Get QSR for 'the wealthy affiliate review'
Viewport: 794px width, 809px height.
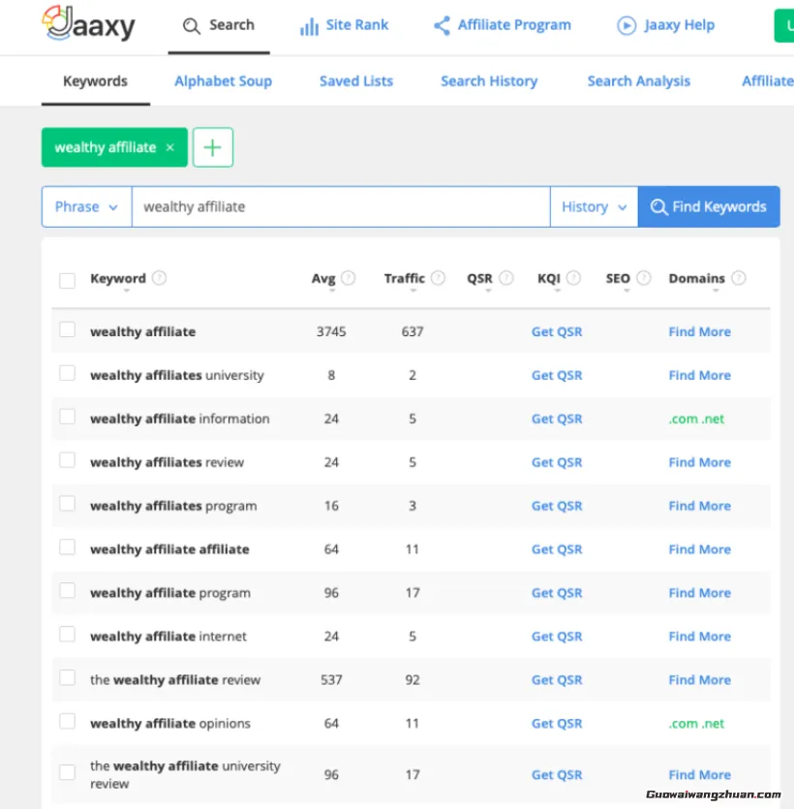pyautogui.click(x=557, y=680)
